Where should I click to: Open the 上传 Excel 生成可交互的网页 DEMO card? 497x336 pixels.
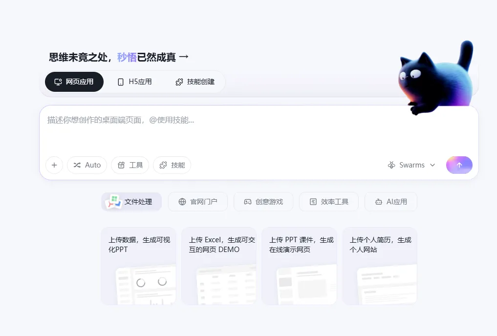click(219, 266)
